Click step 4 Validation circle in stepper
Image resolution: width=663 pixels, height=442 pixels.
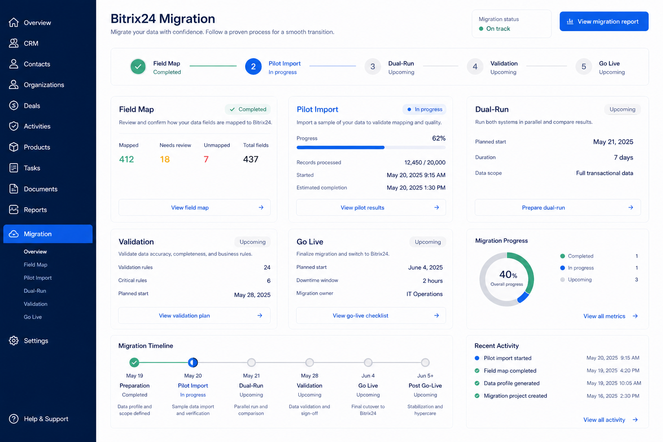coord(475,66)
